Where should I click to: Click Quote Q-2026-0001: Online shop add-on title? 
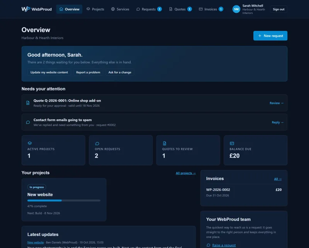tap(67, 100)
